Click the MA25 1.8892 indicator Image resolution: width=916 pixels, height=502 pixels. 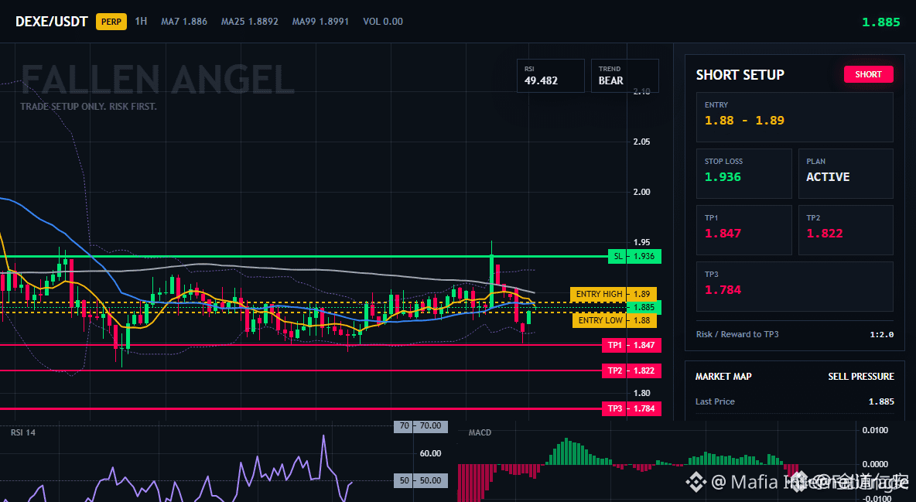[249, 21]
